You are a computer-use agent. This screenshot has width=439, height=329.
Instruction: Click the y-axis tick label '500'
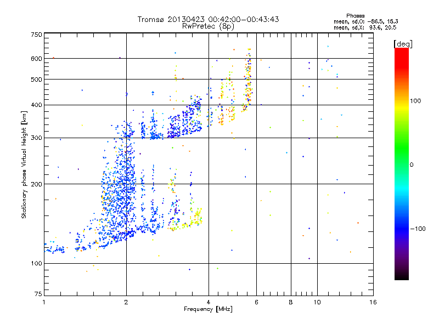click(37, 80)
